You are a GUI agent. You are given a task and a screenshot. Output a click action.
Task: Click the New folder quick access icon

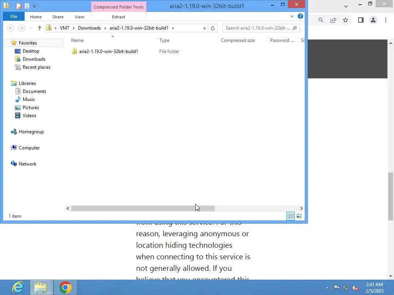pos(27,6)
